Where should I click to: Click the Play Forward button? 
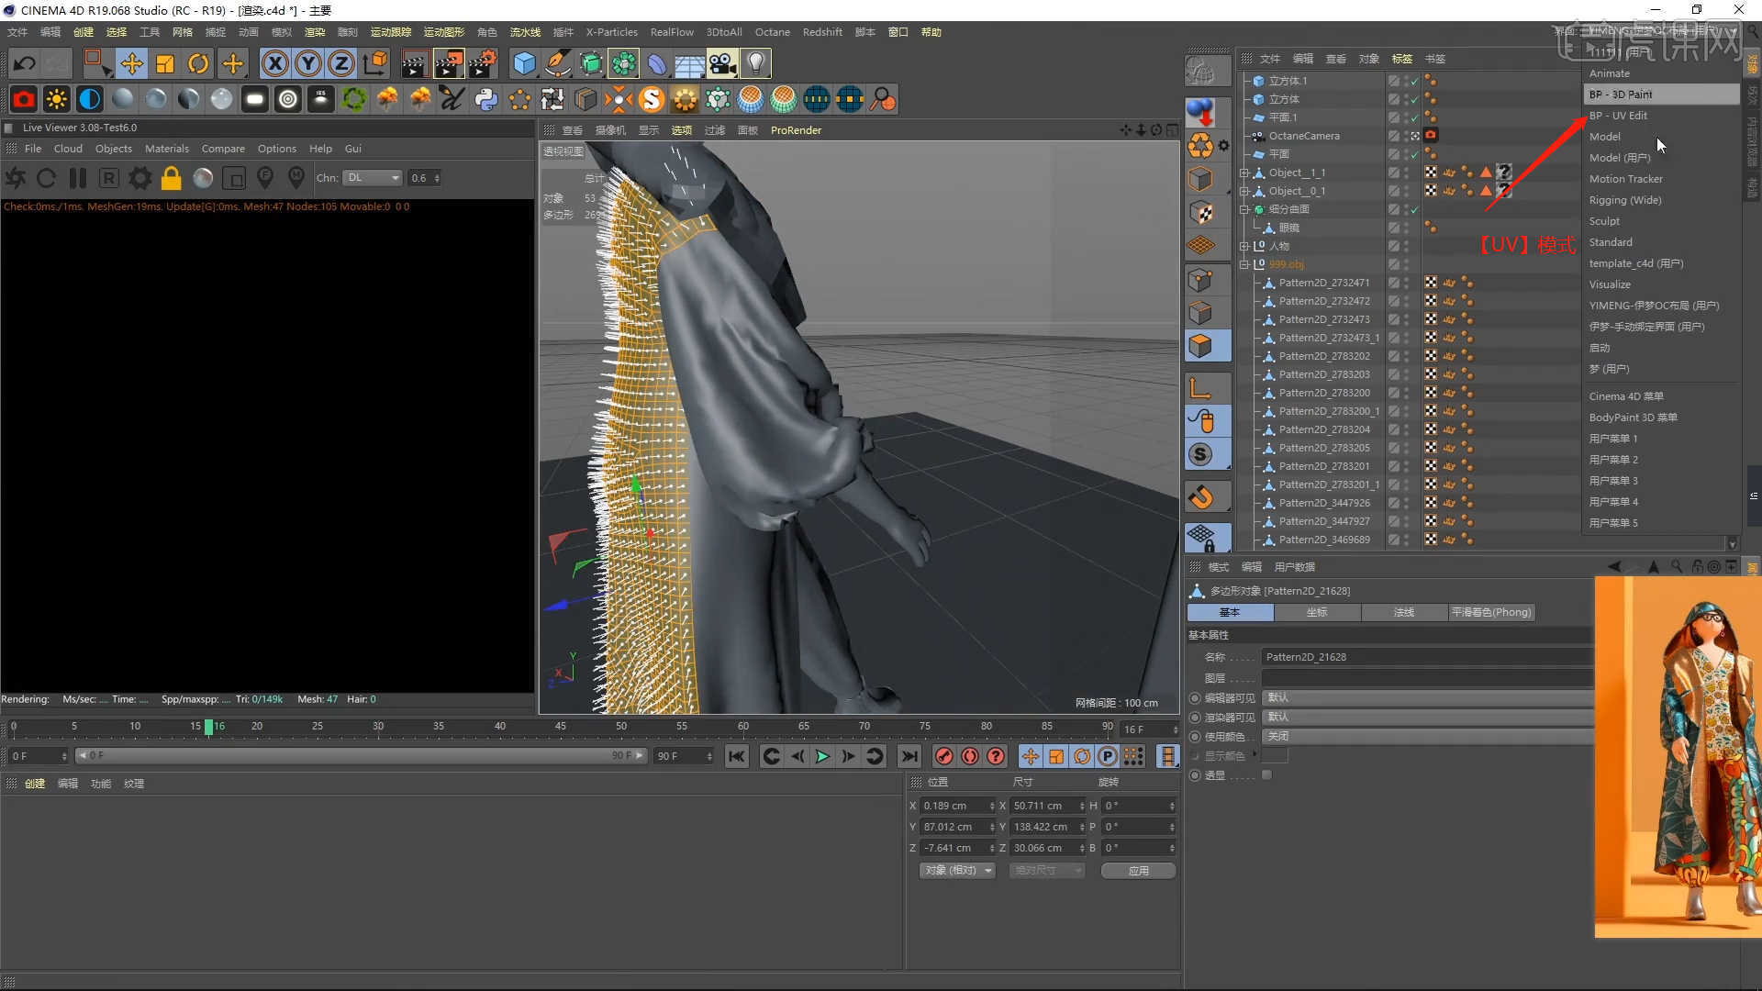(x=823, y=756)
